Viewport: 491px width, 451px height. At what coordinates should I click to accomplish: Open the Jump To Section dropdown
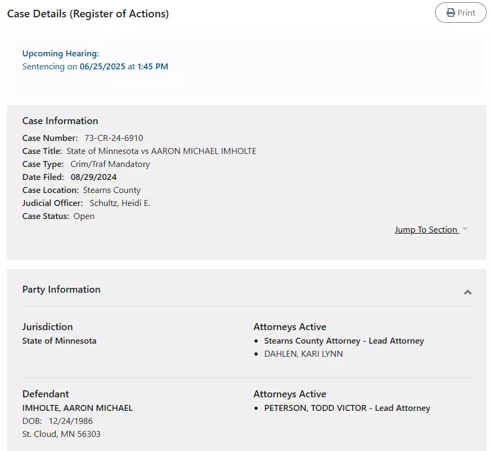click(431, 230)
